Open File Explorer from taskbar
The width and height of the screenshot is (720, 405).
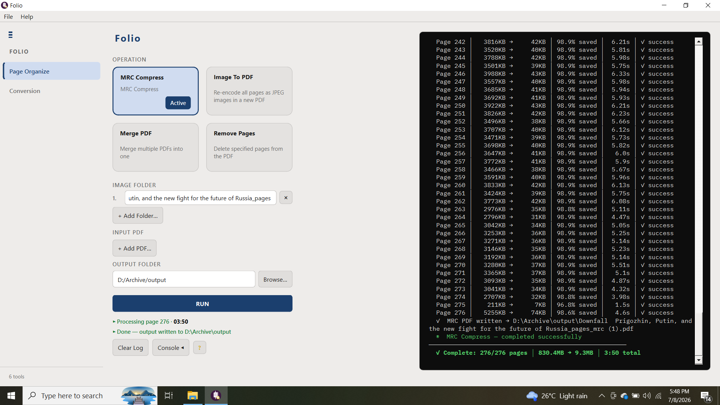(193, 396)
